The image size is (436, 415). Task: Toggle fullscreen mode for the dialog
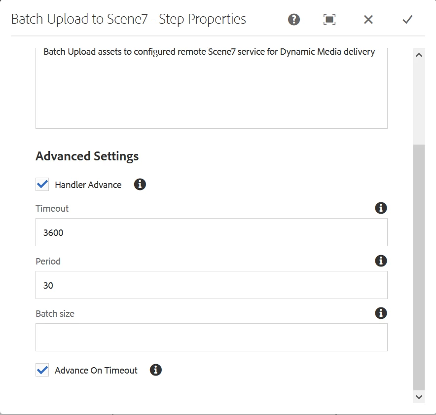(329, 19)
